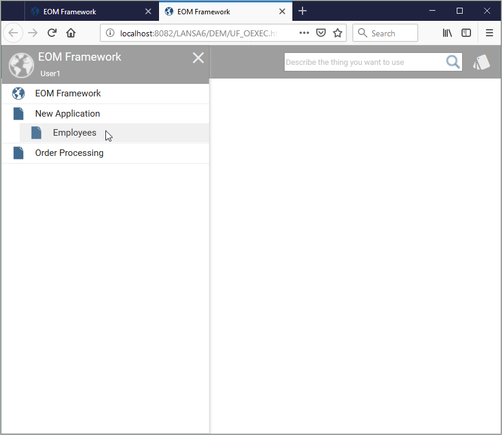502x435 pixels.
Task: Close the active EOM Framework tab
Action: point(282,11)
